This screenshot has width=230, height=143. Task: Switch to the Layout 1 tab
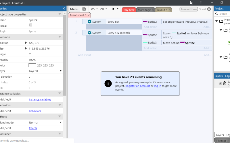162,10
